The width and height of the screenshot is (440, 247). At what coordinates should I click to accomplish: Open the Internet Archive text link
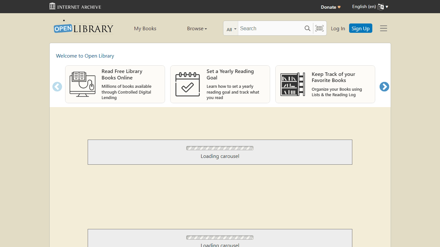[79, 7]
